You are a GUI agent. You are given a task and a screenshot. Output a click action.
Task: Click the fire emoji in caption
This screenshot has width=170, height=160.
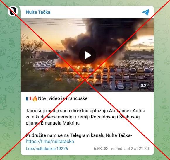pyautogui.click(x=35, y=98)
